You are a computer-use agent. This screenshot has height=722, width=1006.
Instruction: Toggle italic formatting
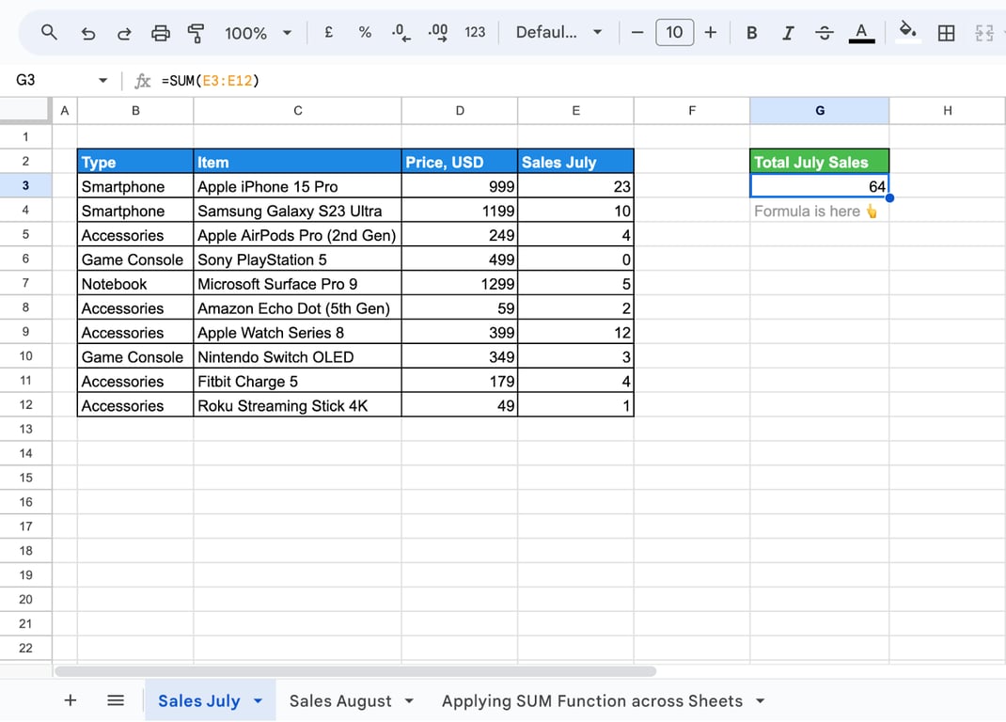pyautogui.click(x=788, y=33)
